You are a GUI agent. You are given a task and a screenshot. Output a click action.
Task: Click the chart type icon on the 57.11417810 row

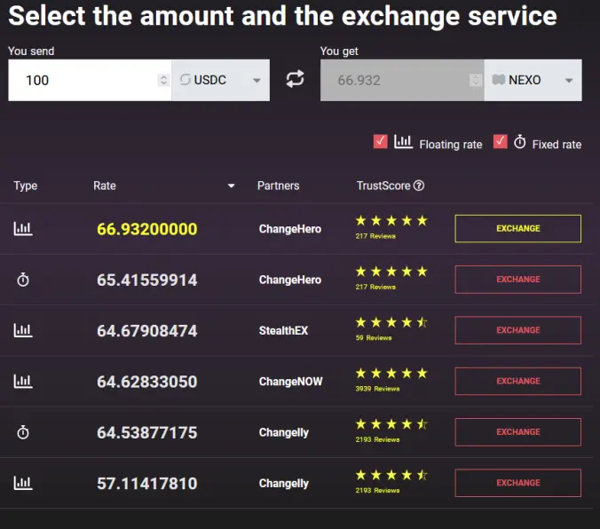(x=23, y=483)
